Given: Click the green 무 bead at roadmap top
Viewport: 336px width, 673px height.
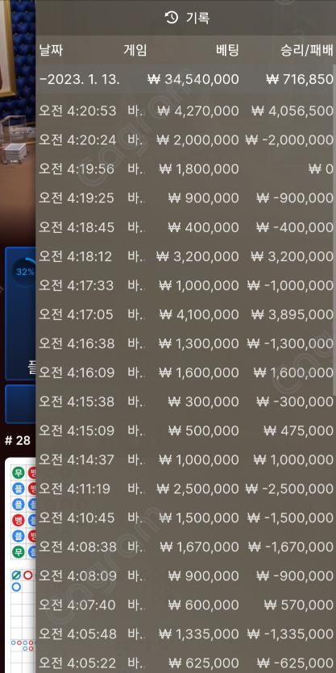Looking at the screenshot, I should [x=18, y=474].
